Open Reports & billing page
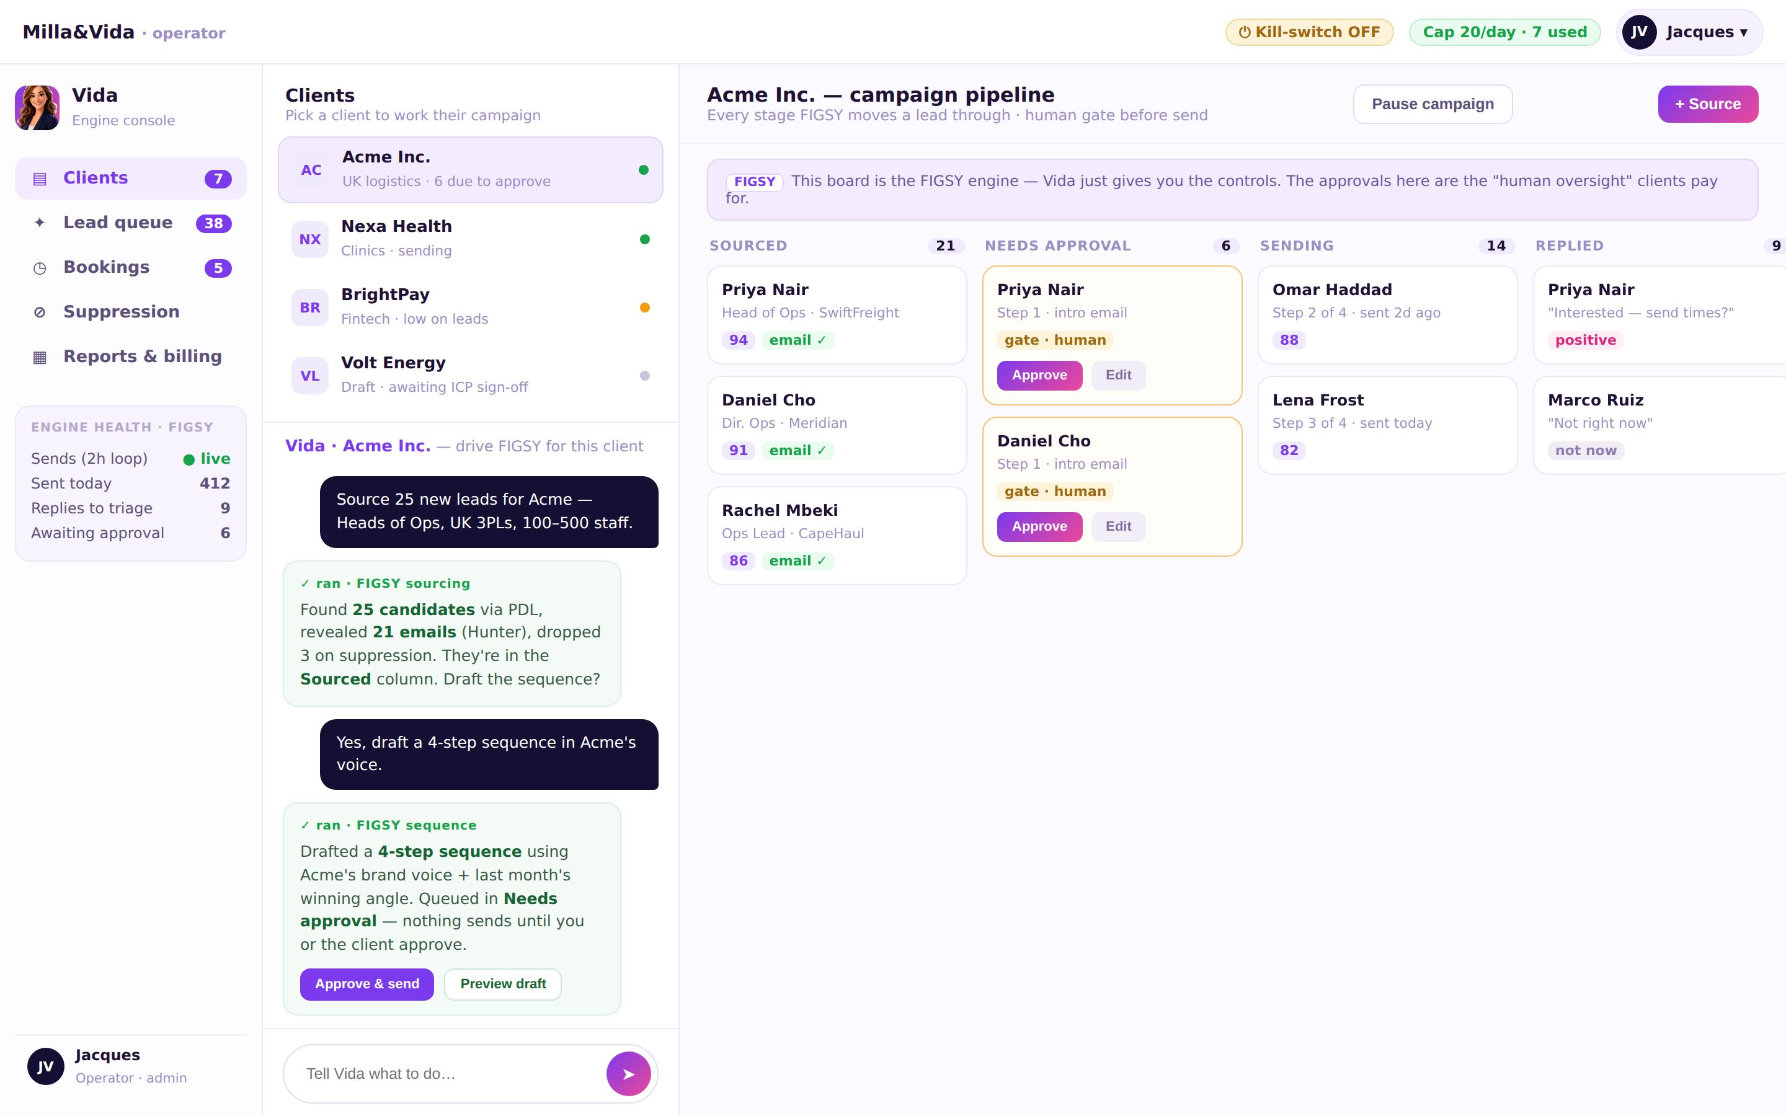The height and width of the screenshot is (1116, 1786). point(131,356)
